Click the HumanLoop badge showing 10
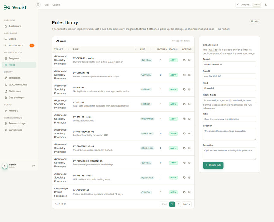The width and height of the screenshot is (274, 222). [32, 45]
